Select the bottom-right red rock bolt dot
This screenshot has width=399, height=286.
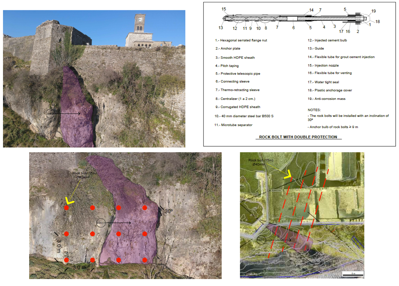point(144,260)
